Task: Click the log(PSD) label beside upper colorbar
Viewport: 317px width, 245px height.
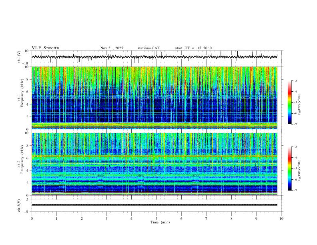Action: pos(300,104)
